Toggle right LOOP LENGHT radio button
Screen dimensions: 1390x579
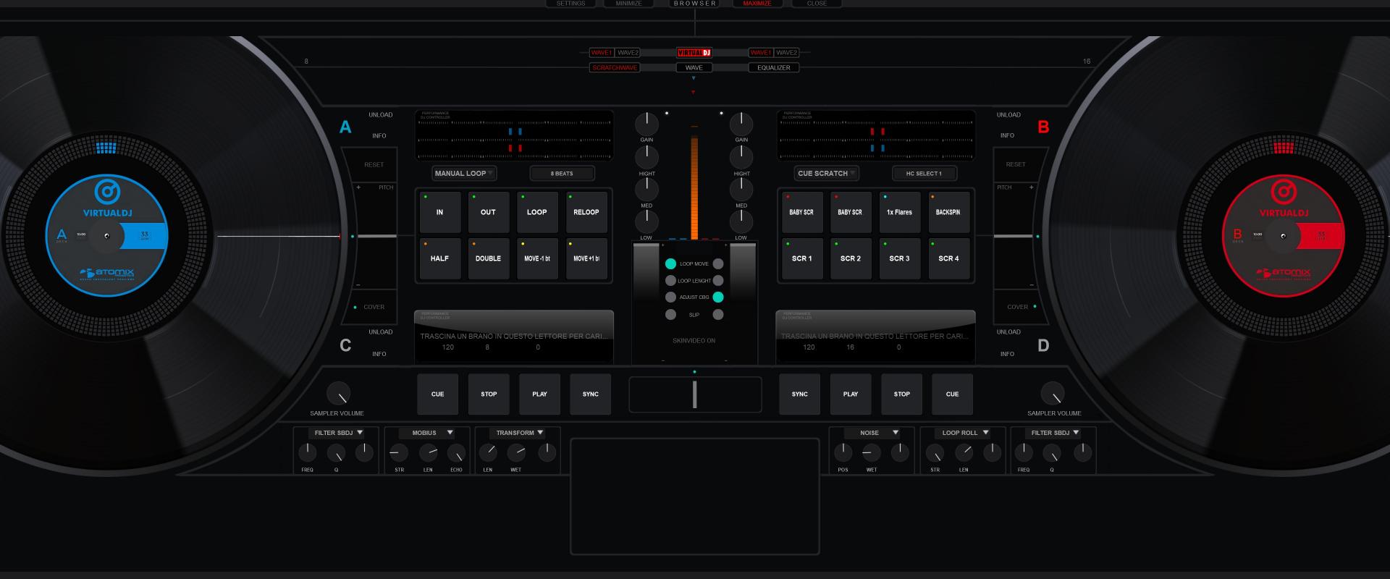(x=718, y=280)
